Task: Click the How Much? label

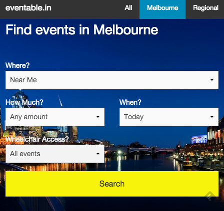Action: click(24, 102)
